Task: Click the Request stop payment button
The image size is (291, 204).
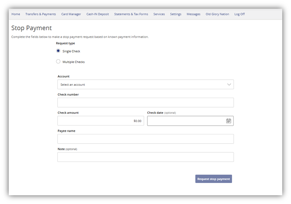Action: 213,179
